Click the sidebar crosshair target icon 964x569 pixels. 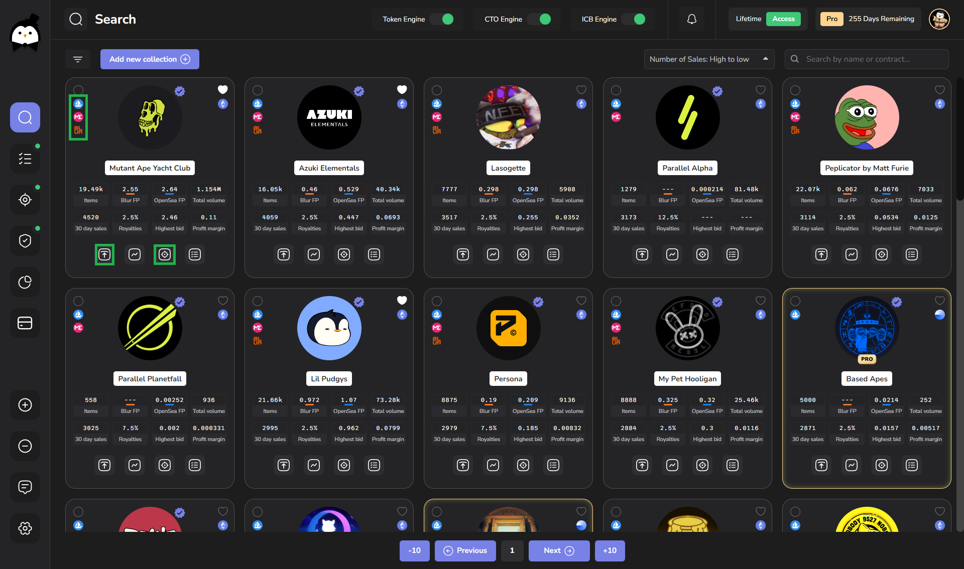[25, 200]
